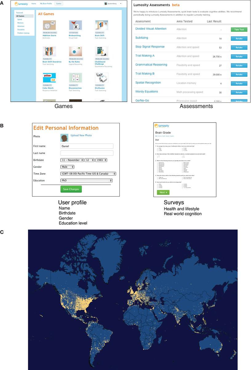Open the birthdate month dropdown
The height and width of the screenshot is (370, 251).
point(72,160)
